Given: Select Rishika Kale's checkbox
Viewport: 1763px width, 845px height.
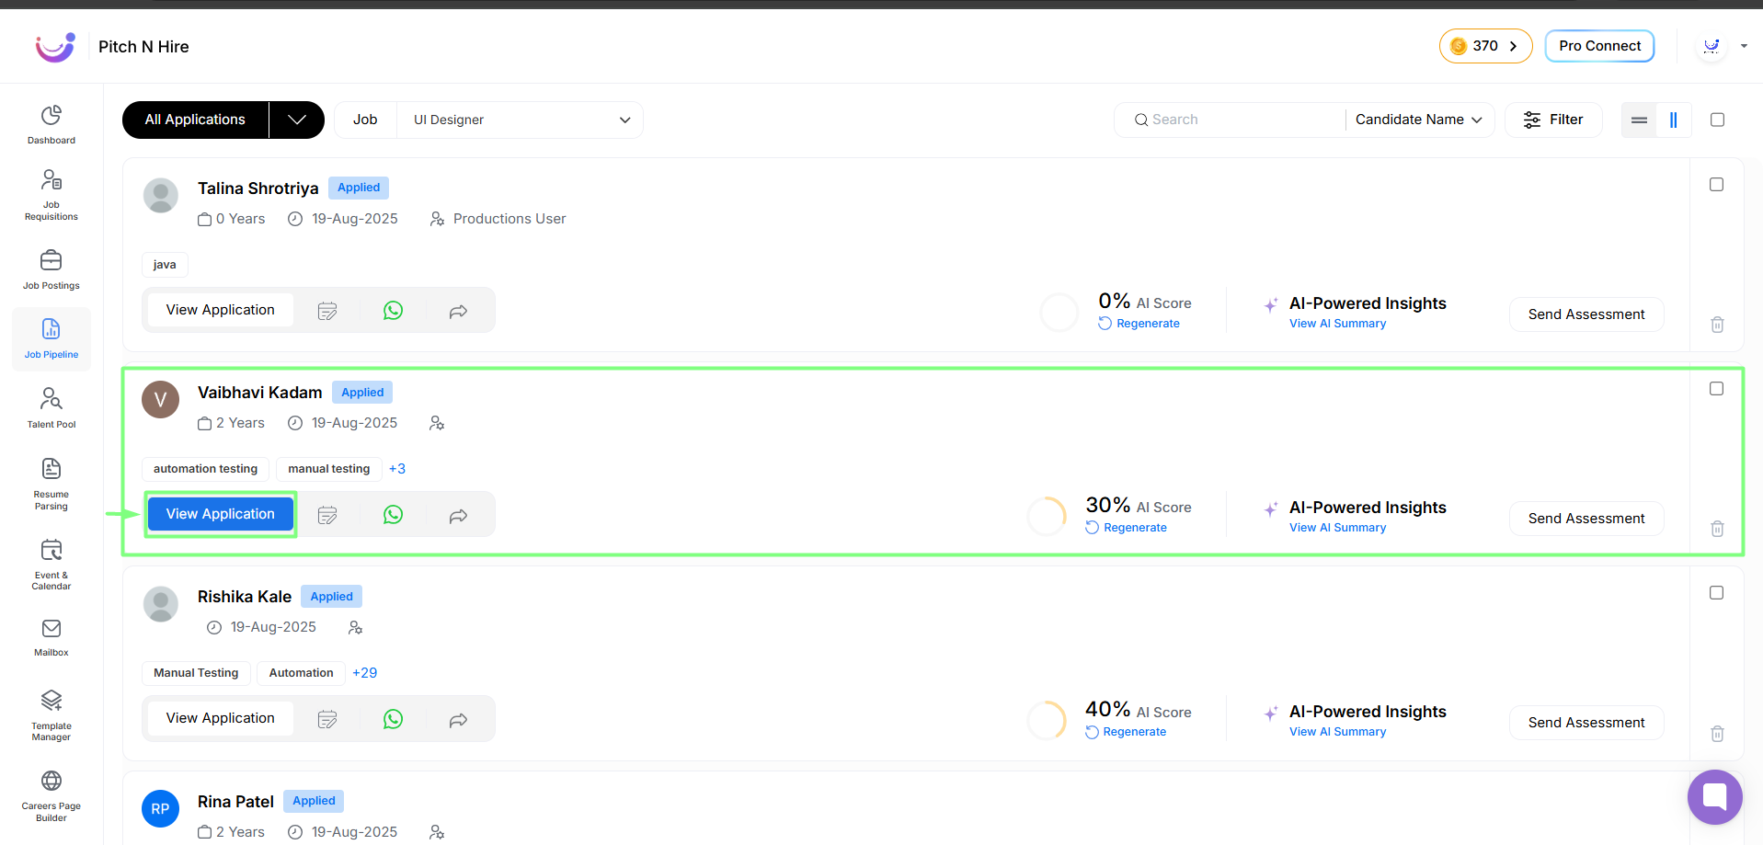Looking at the screenshot, I should [x=1716, y=593].
